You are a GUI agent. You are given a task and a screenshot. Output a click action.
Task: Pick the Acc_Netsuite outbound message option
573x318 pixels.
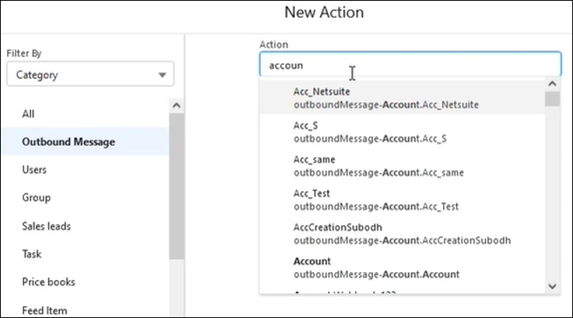[x=385, y=97]
